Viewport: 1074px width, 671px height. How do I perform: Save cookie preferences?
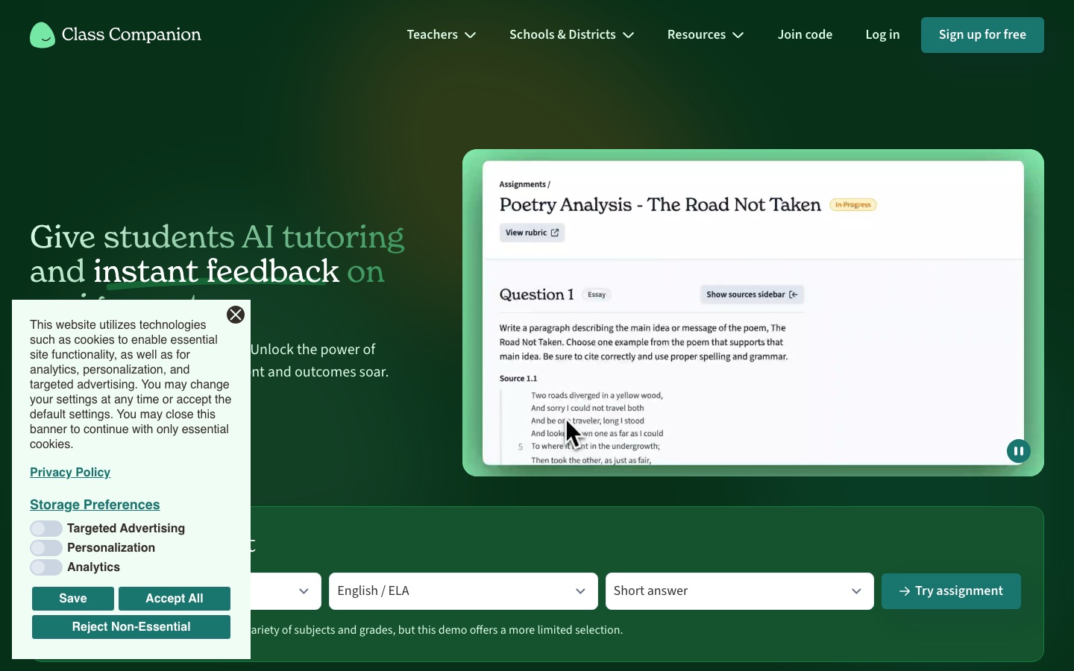point(73,599)
